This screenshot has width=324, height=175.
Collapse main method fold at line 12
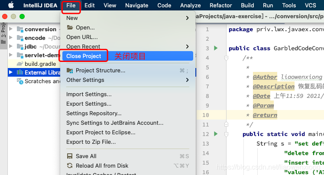[x=226, y=134]
